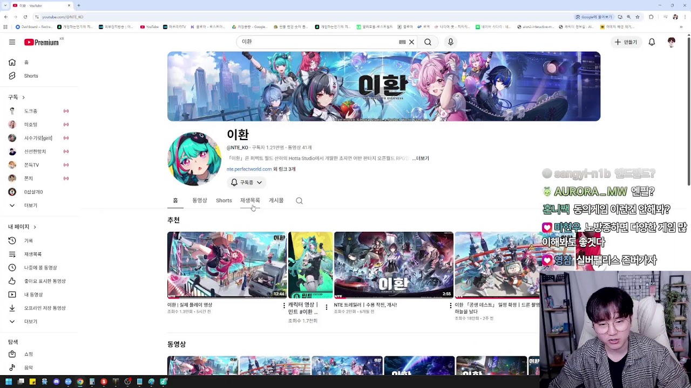Switch to the channel Shorts tab

click(x=224, y=200)
